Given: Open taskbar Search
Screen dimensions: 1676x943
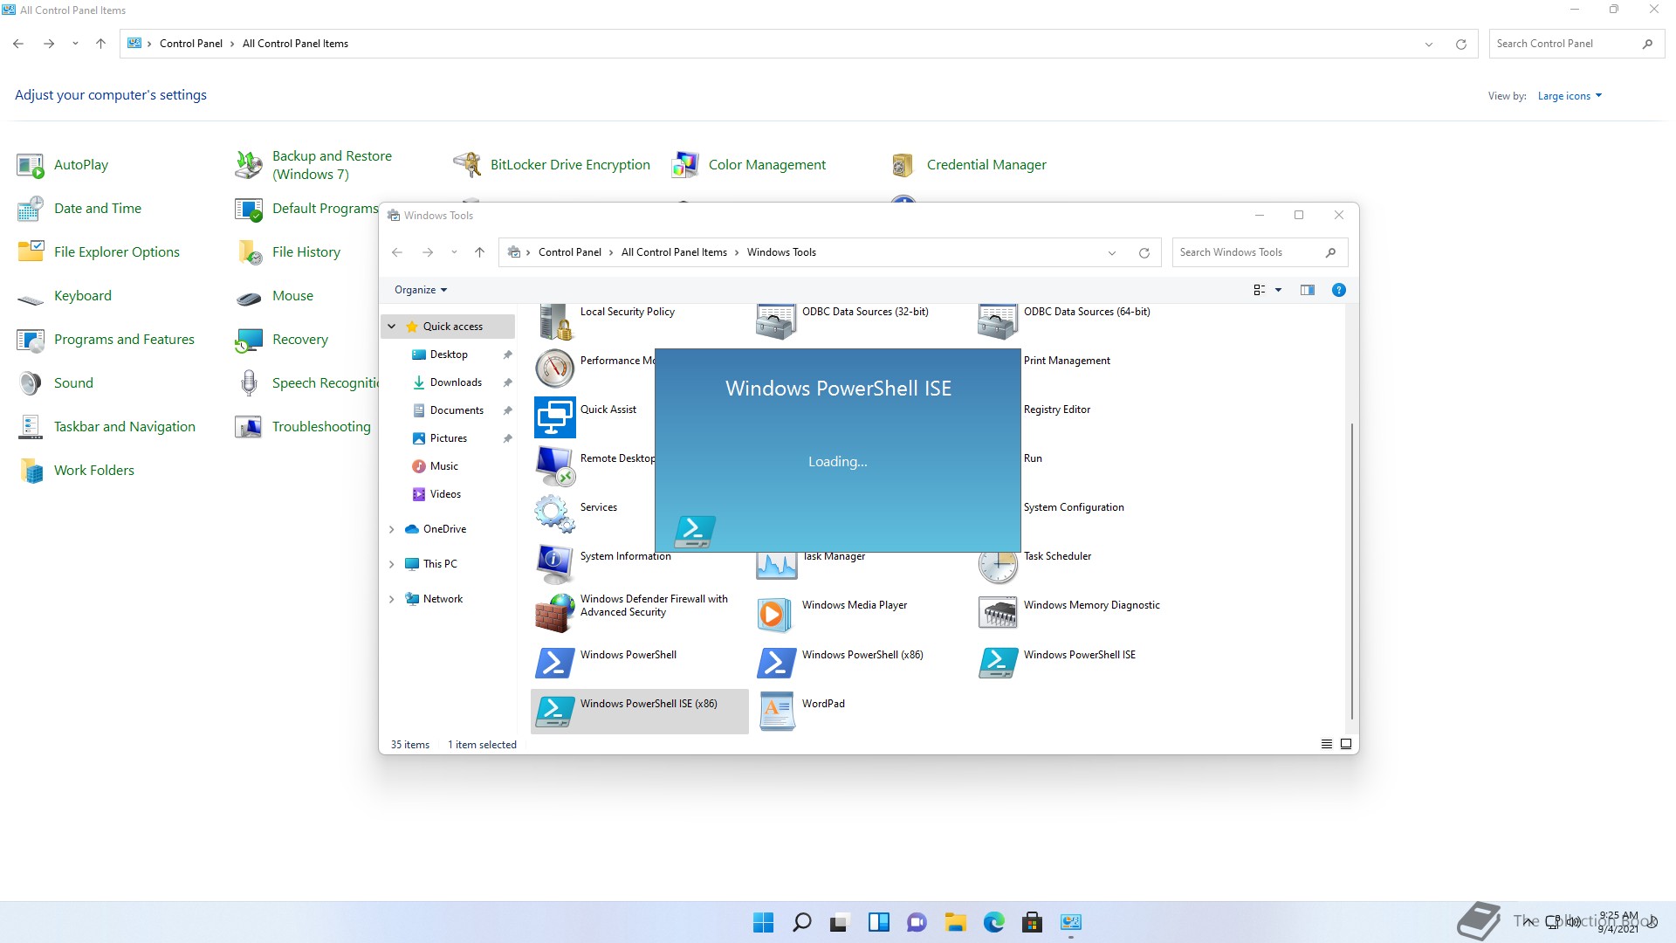Looking at the screenshot, I should [801, 922].
